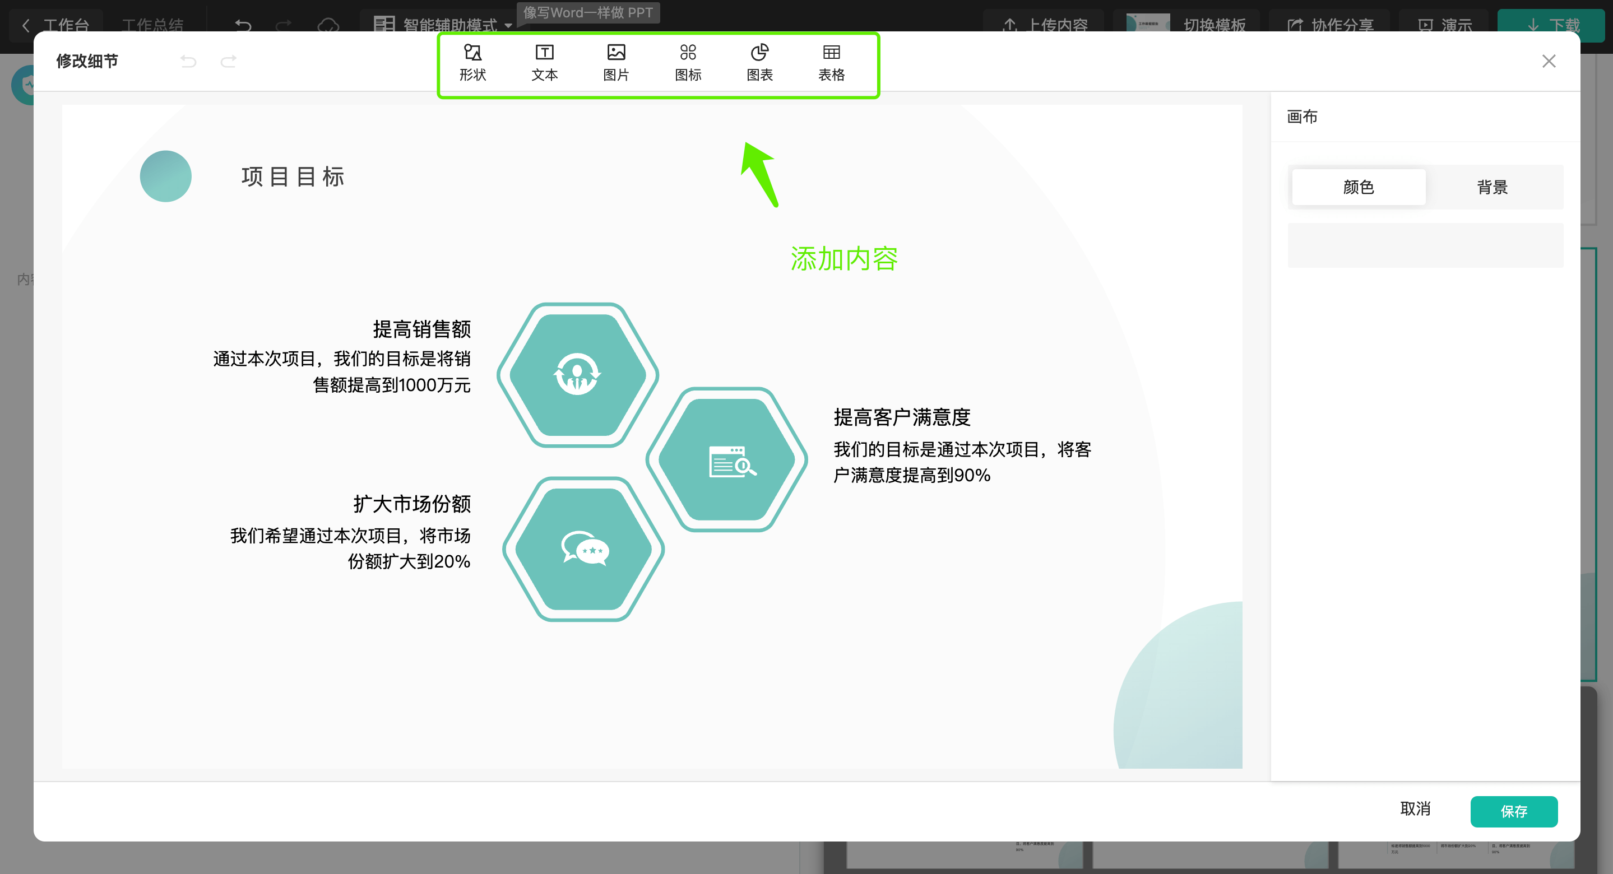Screen dimensions: 1613x874
Task: Open the 图标 icon library
Action: [x=688, y=63]
